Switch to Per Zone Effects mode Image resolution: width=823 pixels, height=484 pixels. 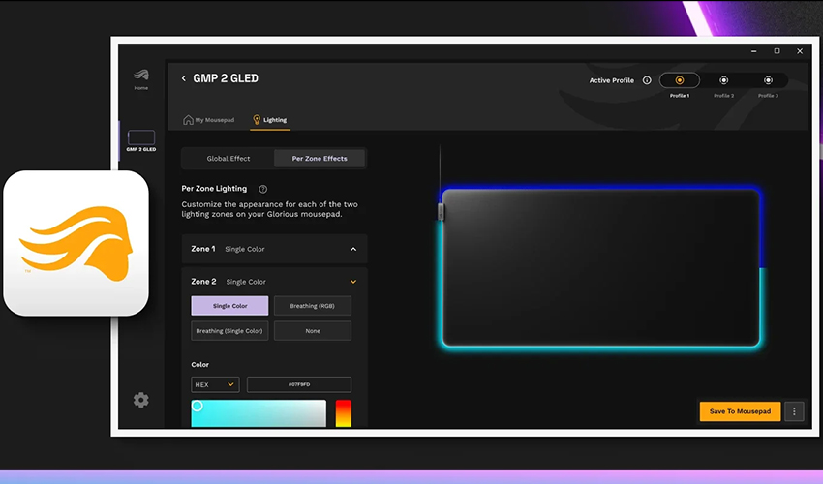320,159
